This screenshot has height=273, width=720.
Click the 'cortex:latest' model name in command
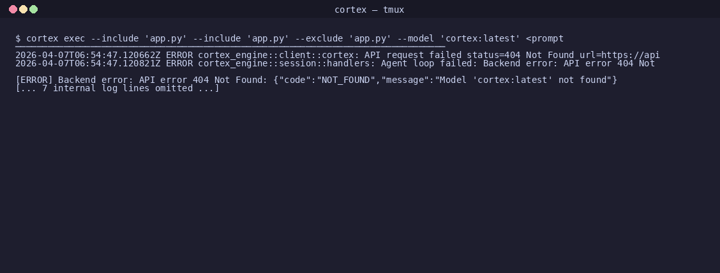pos(480,38)
